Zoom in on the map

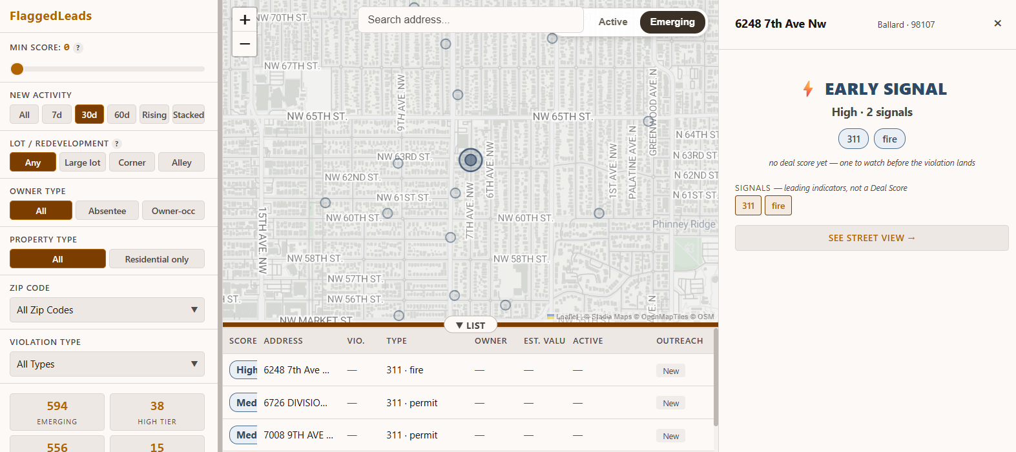pos(245,20)
